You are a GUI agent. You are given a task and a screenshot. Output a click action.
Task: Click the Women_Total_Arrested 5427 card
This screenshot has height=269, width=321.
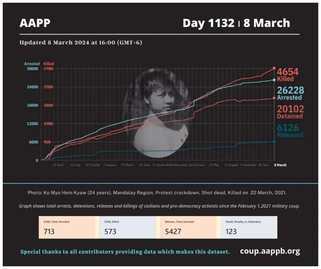[188, 227]
